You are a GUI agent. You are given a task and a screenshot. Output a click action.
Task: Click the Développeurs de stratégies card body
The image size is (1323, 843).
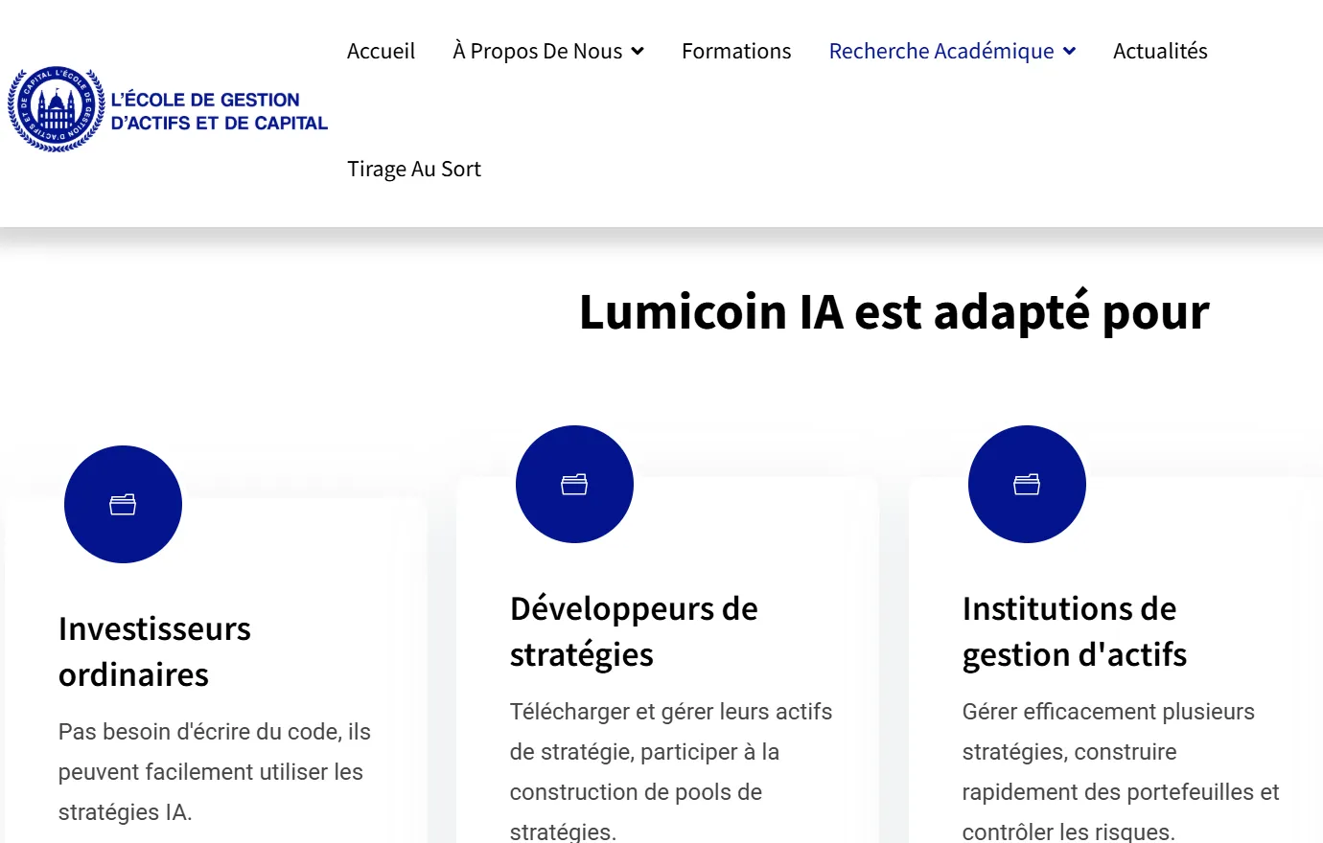pyautogui.click(x=670, y=771)
